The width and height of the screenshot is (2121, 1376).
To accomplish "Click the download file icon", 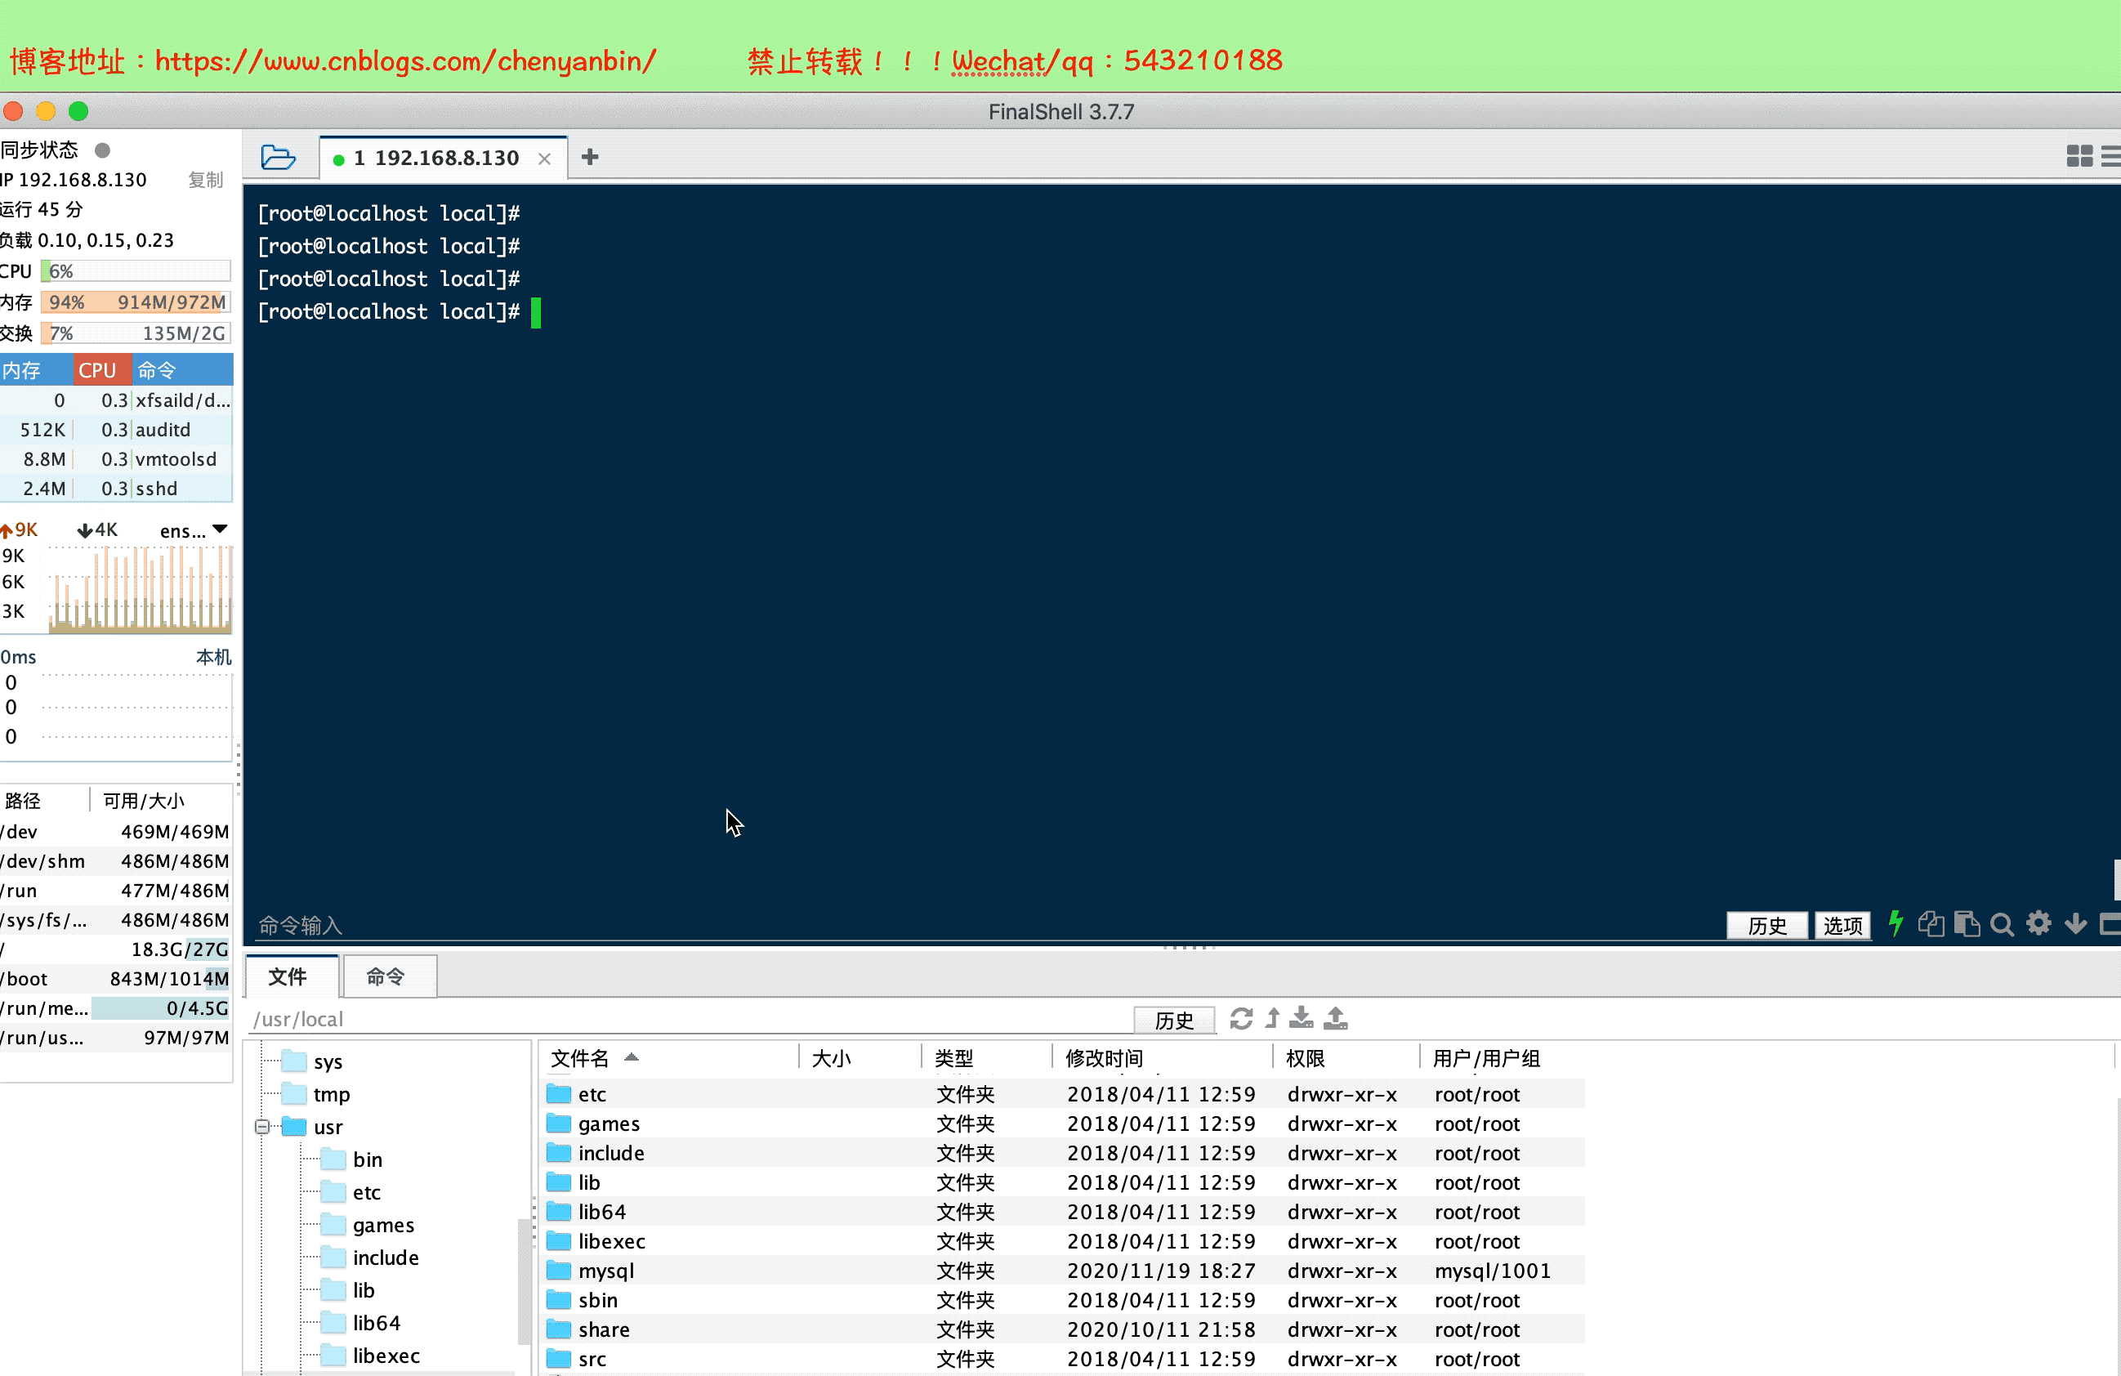I will tap(1302, 1018).
